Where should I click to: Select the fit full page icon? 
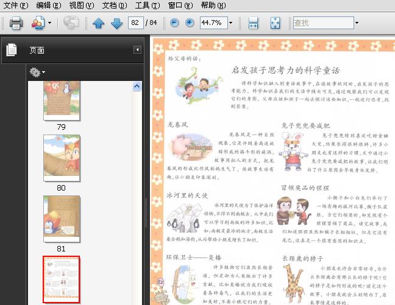275,23
